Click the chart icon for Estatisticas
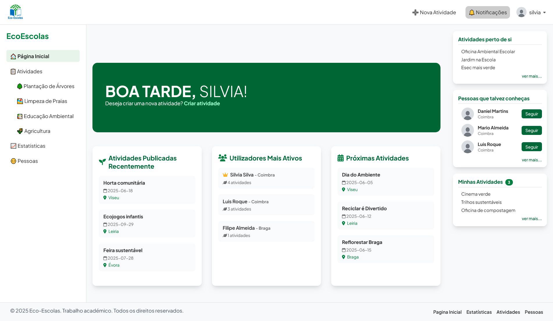The image size is (553, 321). coord(13,146)
